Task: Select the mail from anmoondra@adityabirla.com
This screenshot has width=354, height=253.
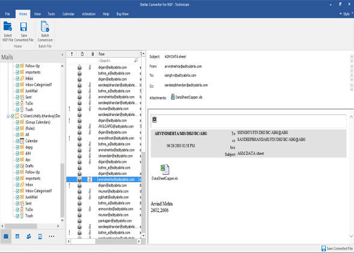Action: coord(104,209)
